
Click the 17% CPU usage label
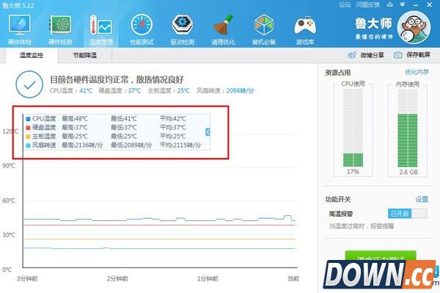tap(353, 172)
